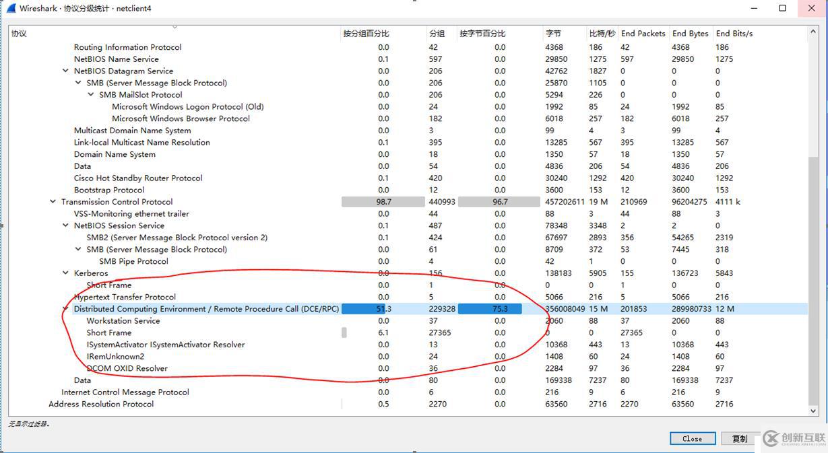Select the SMB Pipe Protocol row

pyautogui.click(x=408, y=261)
